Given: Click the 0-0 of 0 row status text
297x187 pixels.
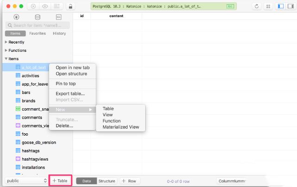Looking at the screenshot, I should [x=178, y=181].
